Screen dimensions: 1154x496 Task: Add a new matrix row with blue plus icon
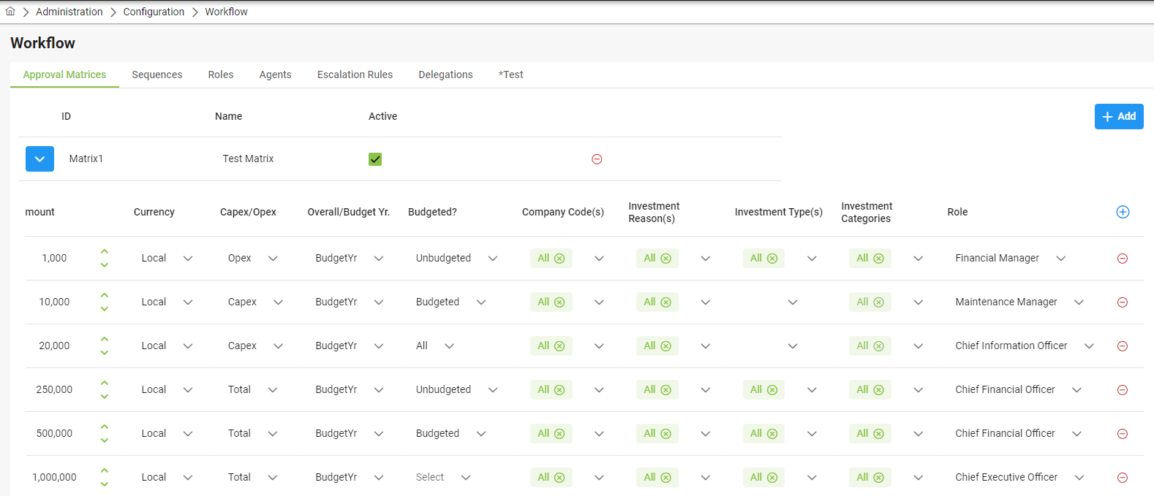(x=1123, y=212)
